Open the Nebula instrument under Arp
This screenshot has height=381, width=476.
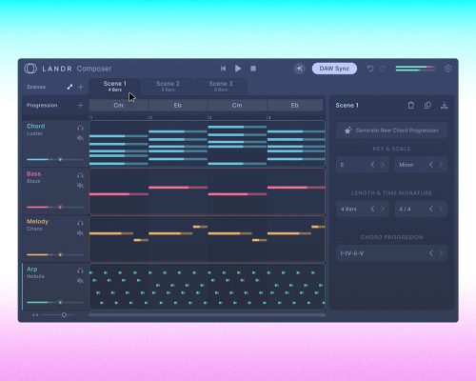point(35,276)
